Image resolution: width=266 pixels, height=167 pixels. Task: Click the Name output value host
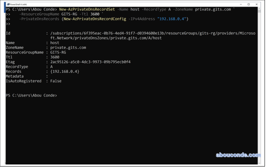[55, 43]
